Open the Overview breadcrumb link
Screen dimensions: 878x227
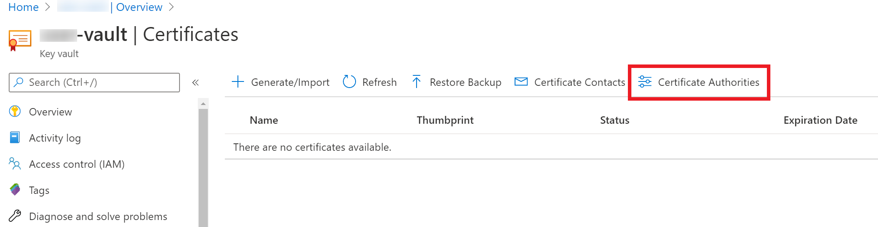(x=139, y=7)
